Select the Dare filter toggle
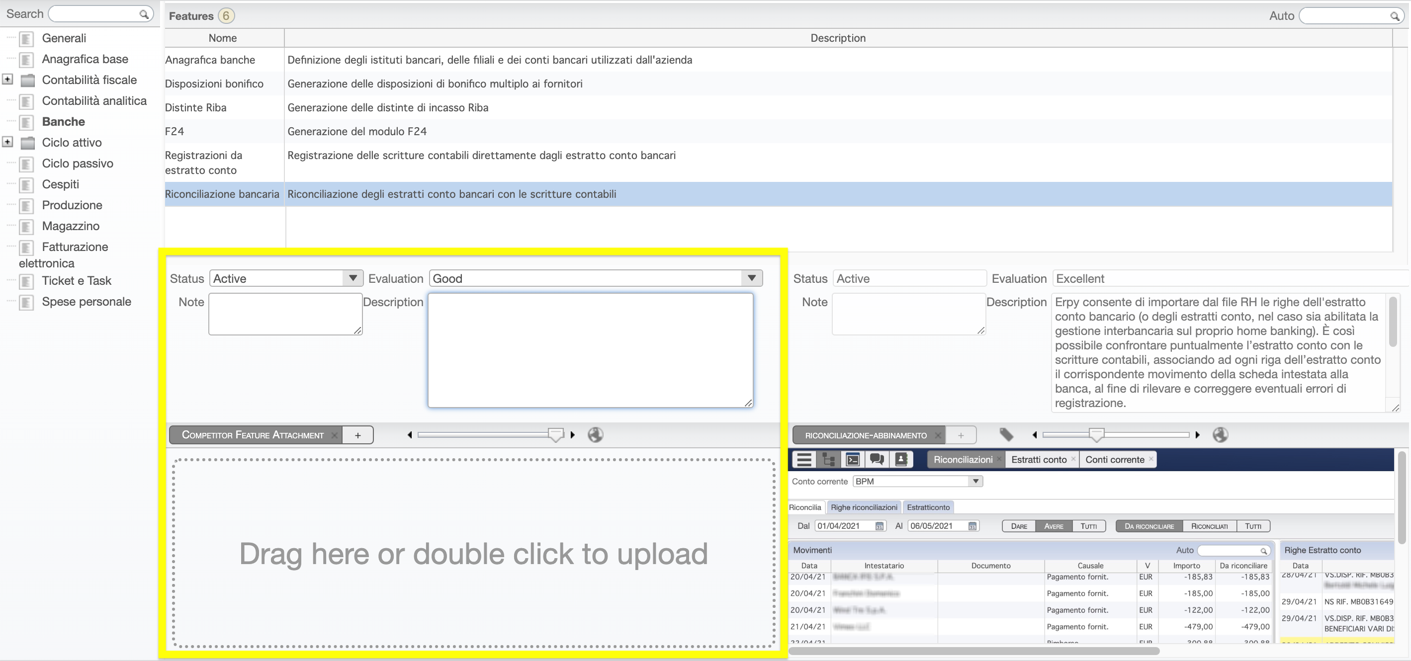 [x=1019, y=526]
